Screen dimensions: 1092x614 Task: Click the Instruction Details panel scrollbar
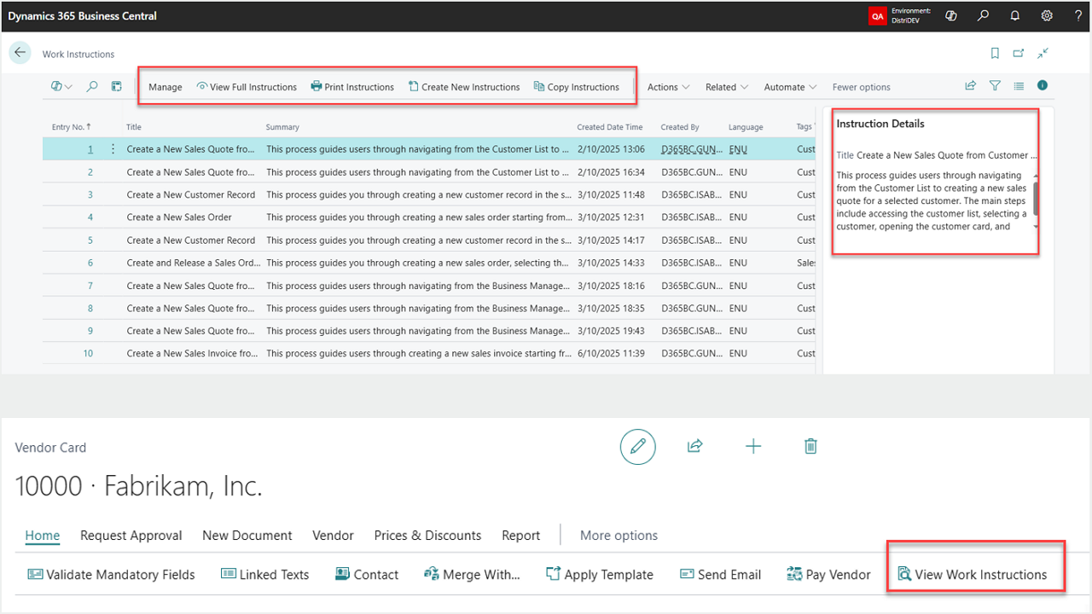coord(1036,199)
